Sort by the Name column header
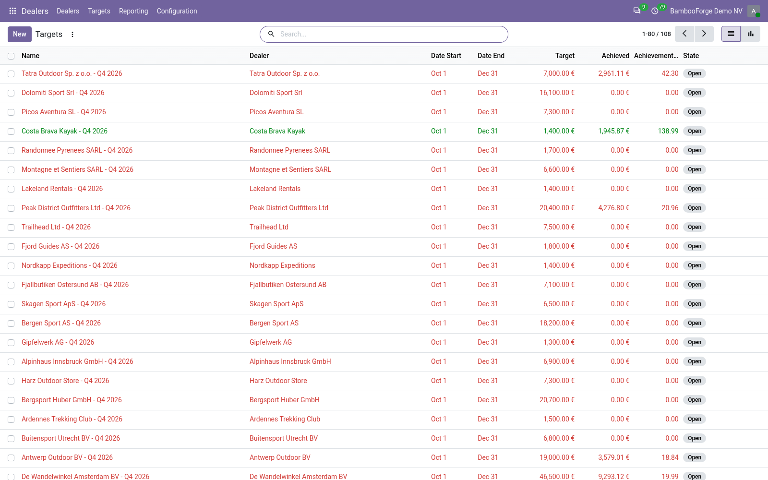This screenshot has width=768, height=480. (x=30, y=56)
